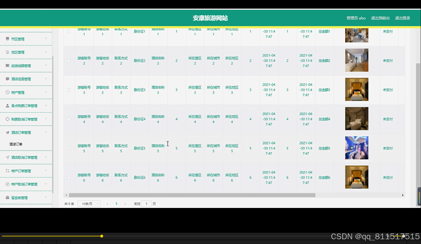Screen dimensions: 421x244
Task: Click the 购票取消订单管理 circle icon
Action: tap(7, 119)
